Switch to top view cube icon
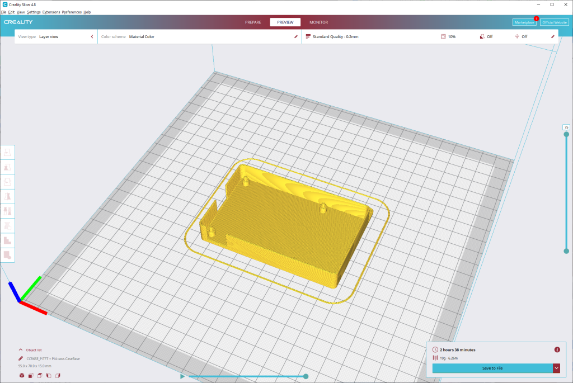This screenshot has height=383, width=573. 40,375
